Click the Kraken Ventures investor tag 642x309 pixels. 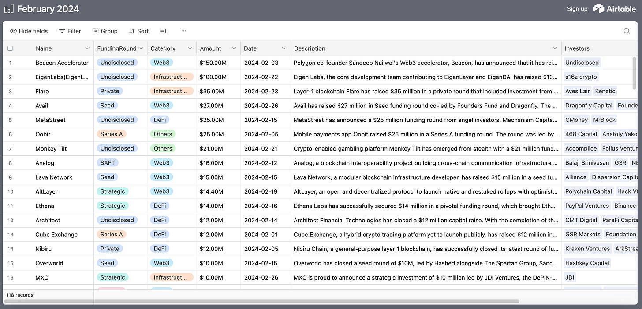coord(587,248)
